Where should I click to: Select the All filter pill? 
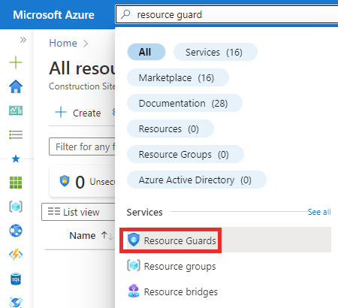pyautogui.click(x=146, y=52)
